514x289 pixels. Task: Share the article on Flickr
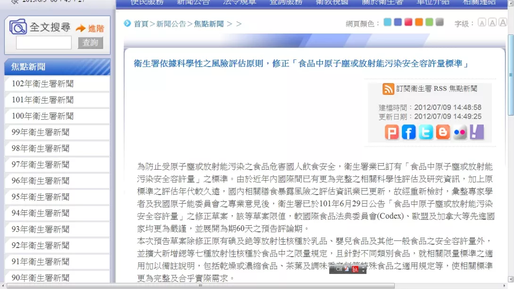point(460,132)
